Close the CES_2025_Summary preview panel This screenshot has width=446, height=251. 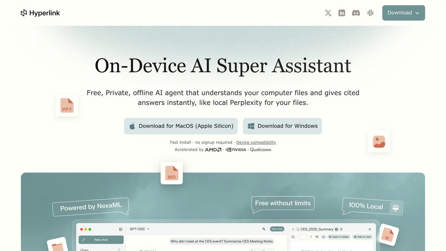click(x=370, y=229)
